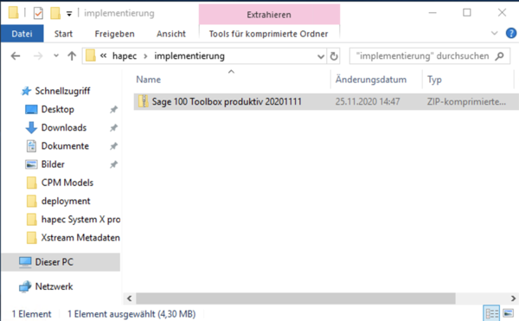Open Downloads in navigation pane
The width and height of the screenshot is (519, 321).
(63, 128)
